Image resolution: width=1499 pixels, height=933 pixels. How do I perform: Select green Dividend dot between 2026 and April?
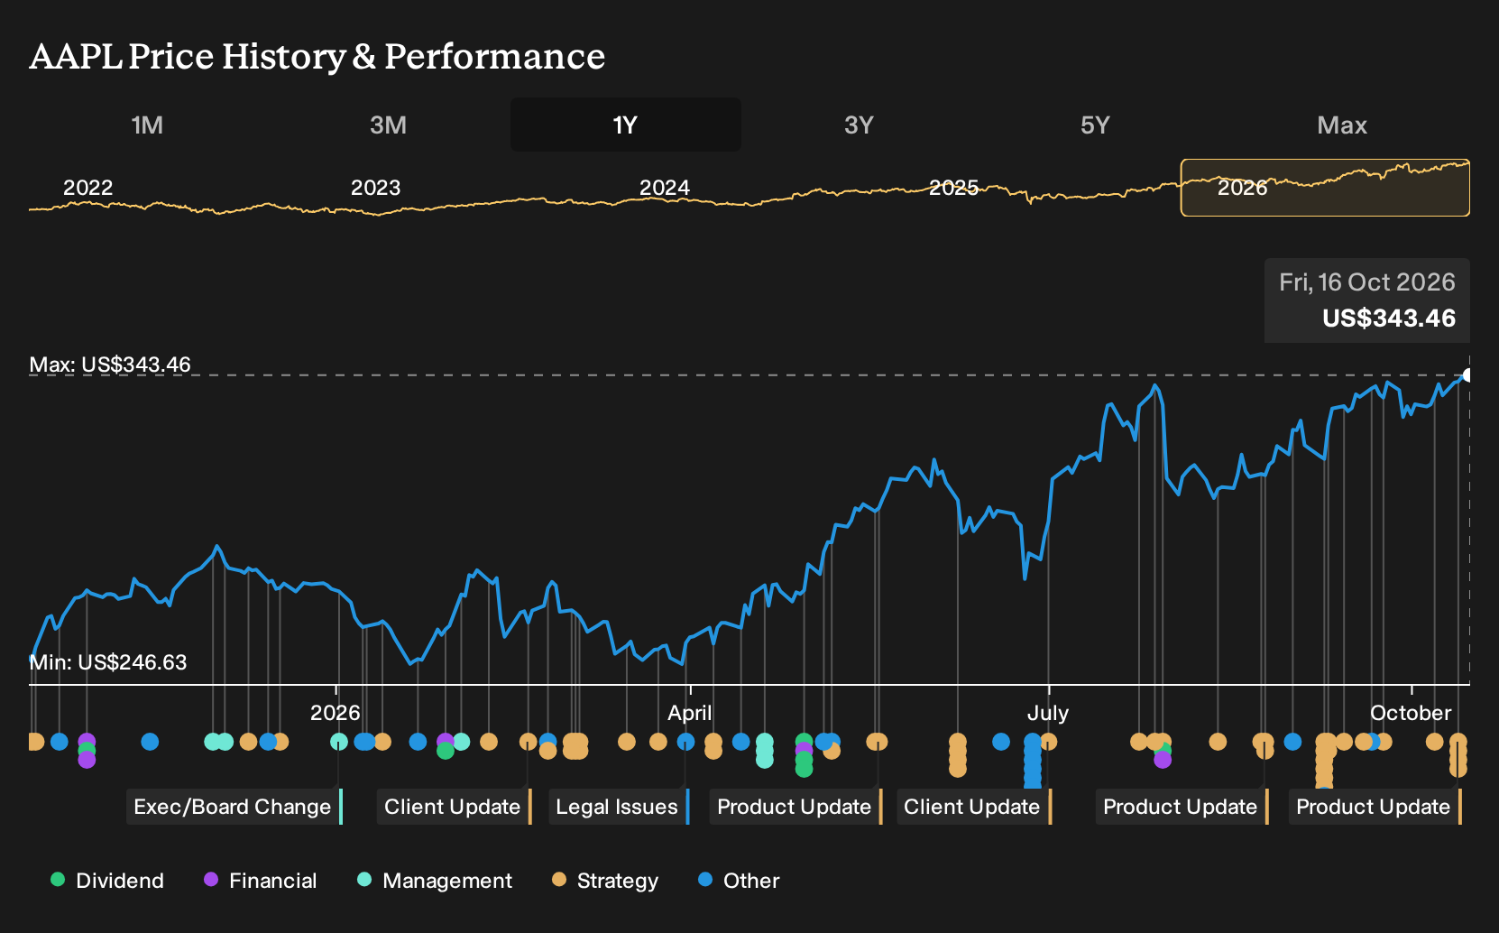click(x=445, y=751)
